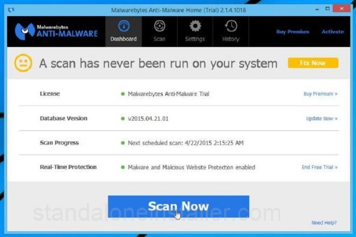356x237 pixels.
Task: Click the End Free Trial » link
Action: pyautogui.click(x=319, y=167)
